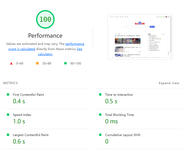The image size is (185, 151).
Task: Click the METRICS section heading
Action: click(10, 83)
